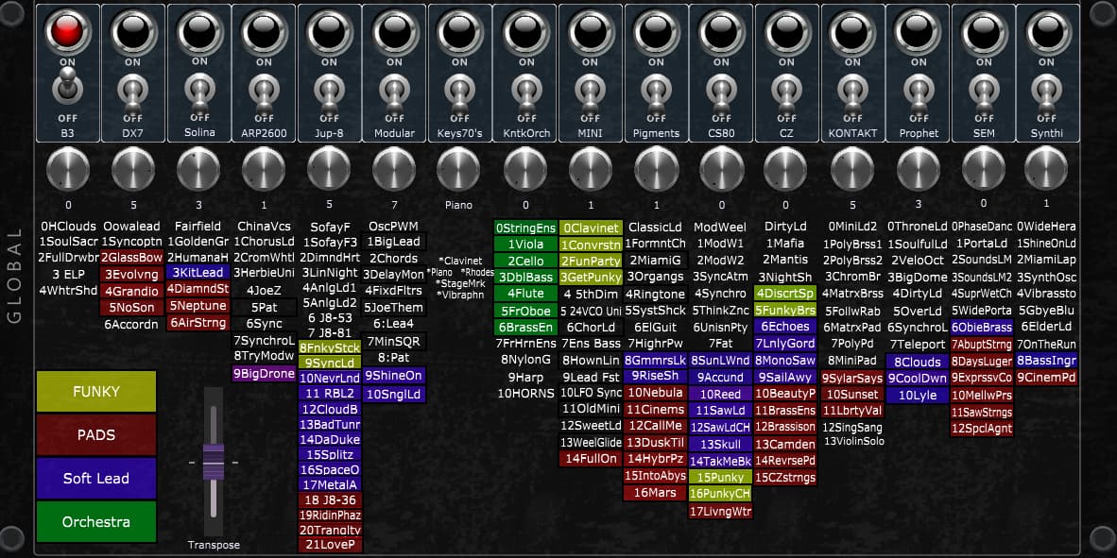Click the knob below the B3 module
Image resolution: width=1117 pixels, height=558 pixels.
tap(68, 169)
